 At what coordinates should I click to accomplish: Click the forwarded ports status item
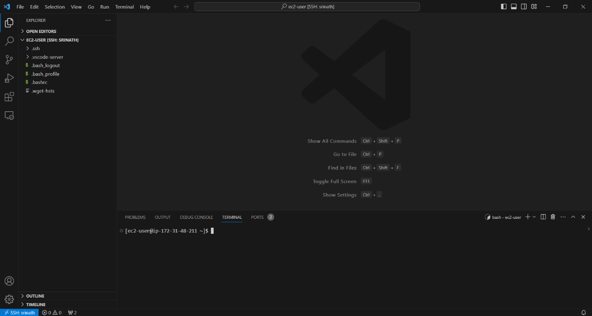tap(72, 313)
